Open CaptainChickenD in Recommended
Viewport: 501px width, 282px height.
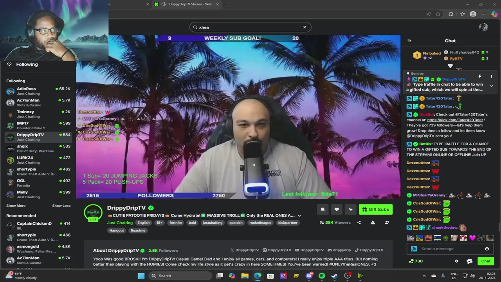coord(38,226)
